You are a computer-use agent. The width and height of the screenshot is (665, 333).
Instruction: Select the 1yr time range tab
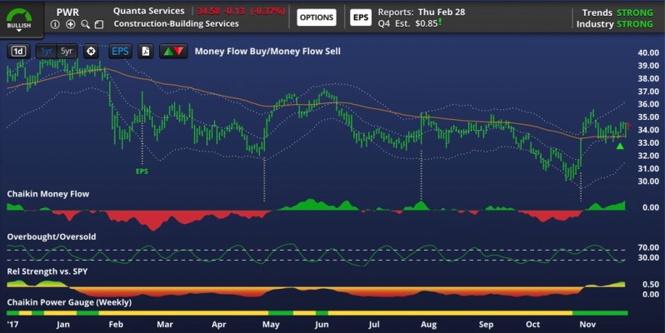click(47, 52)
